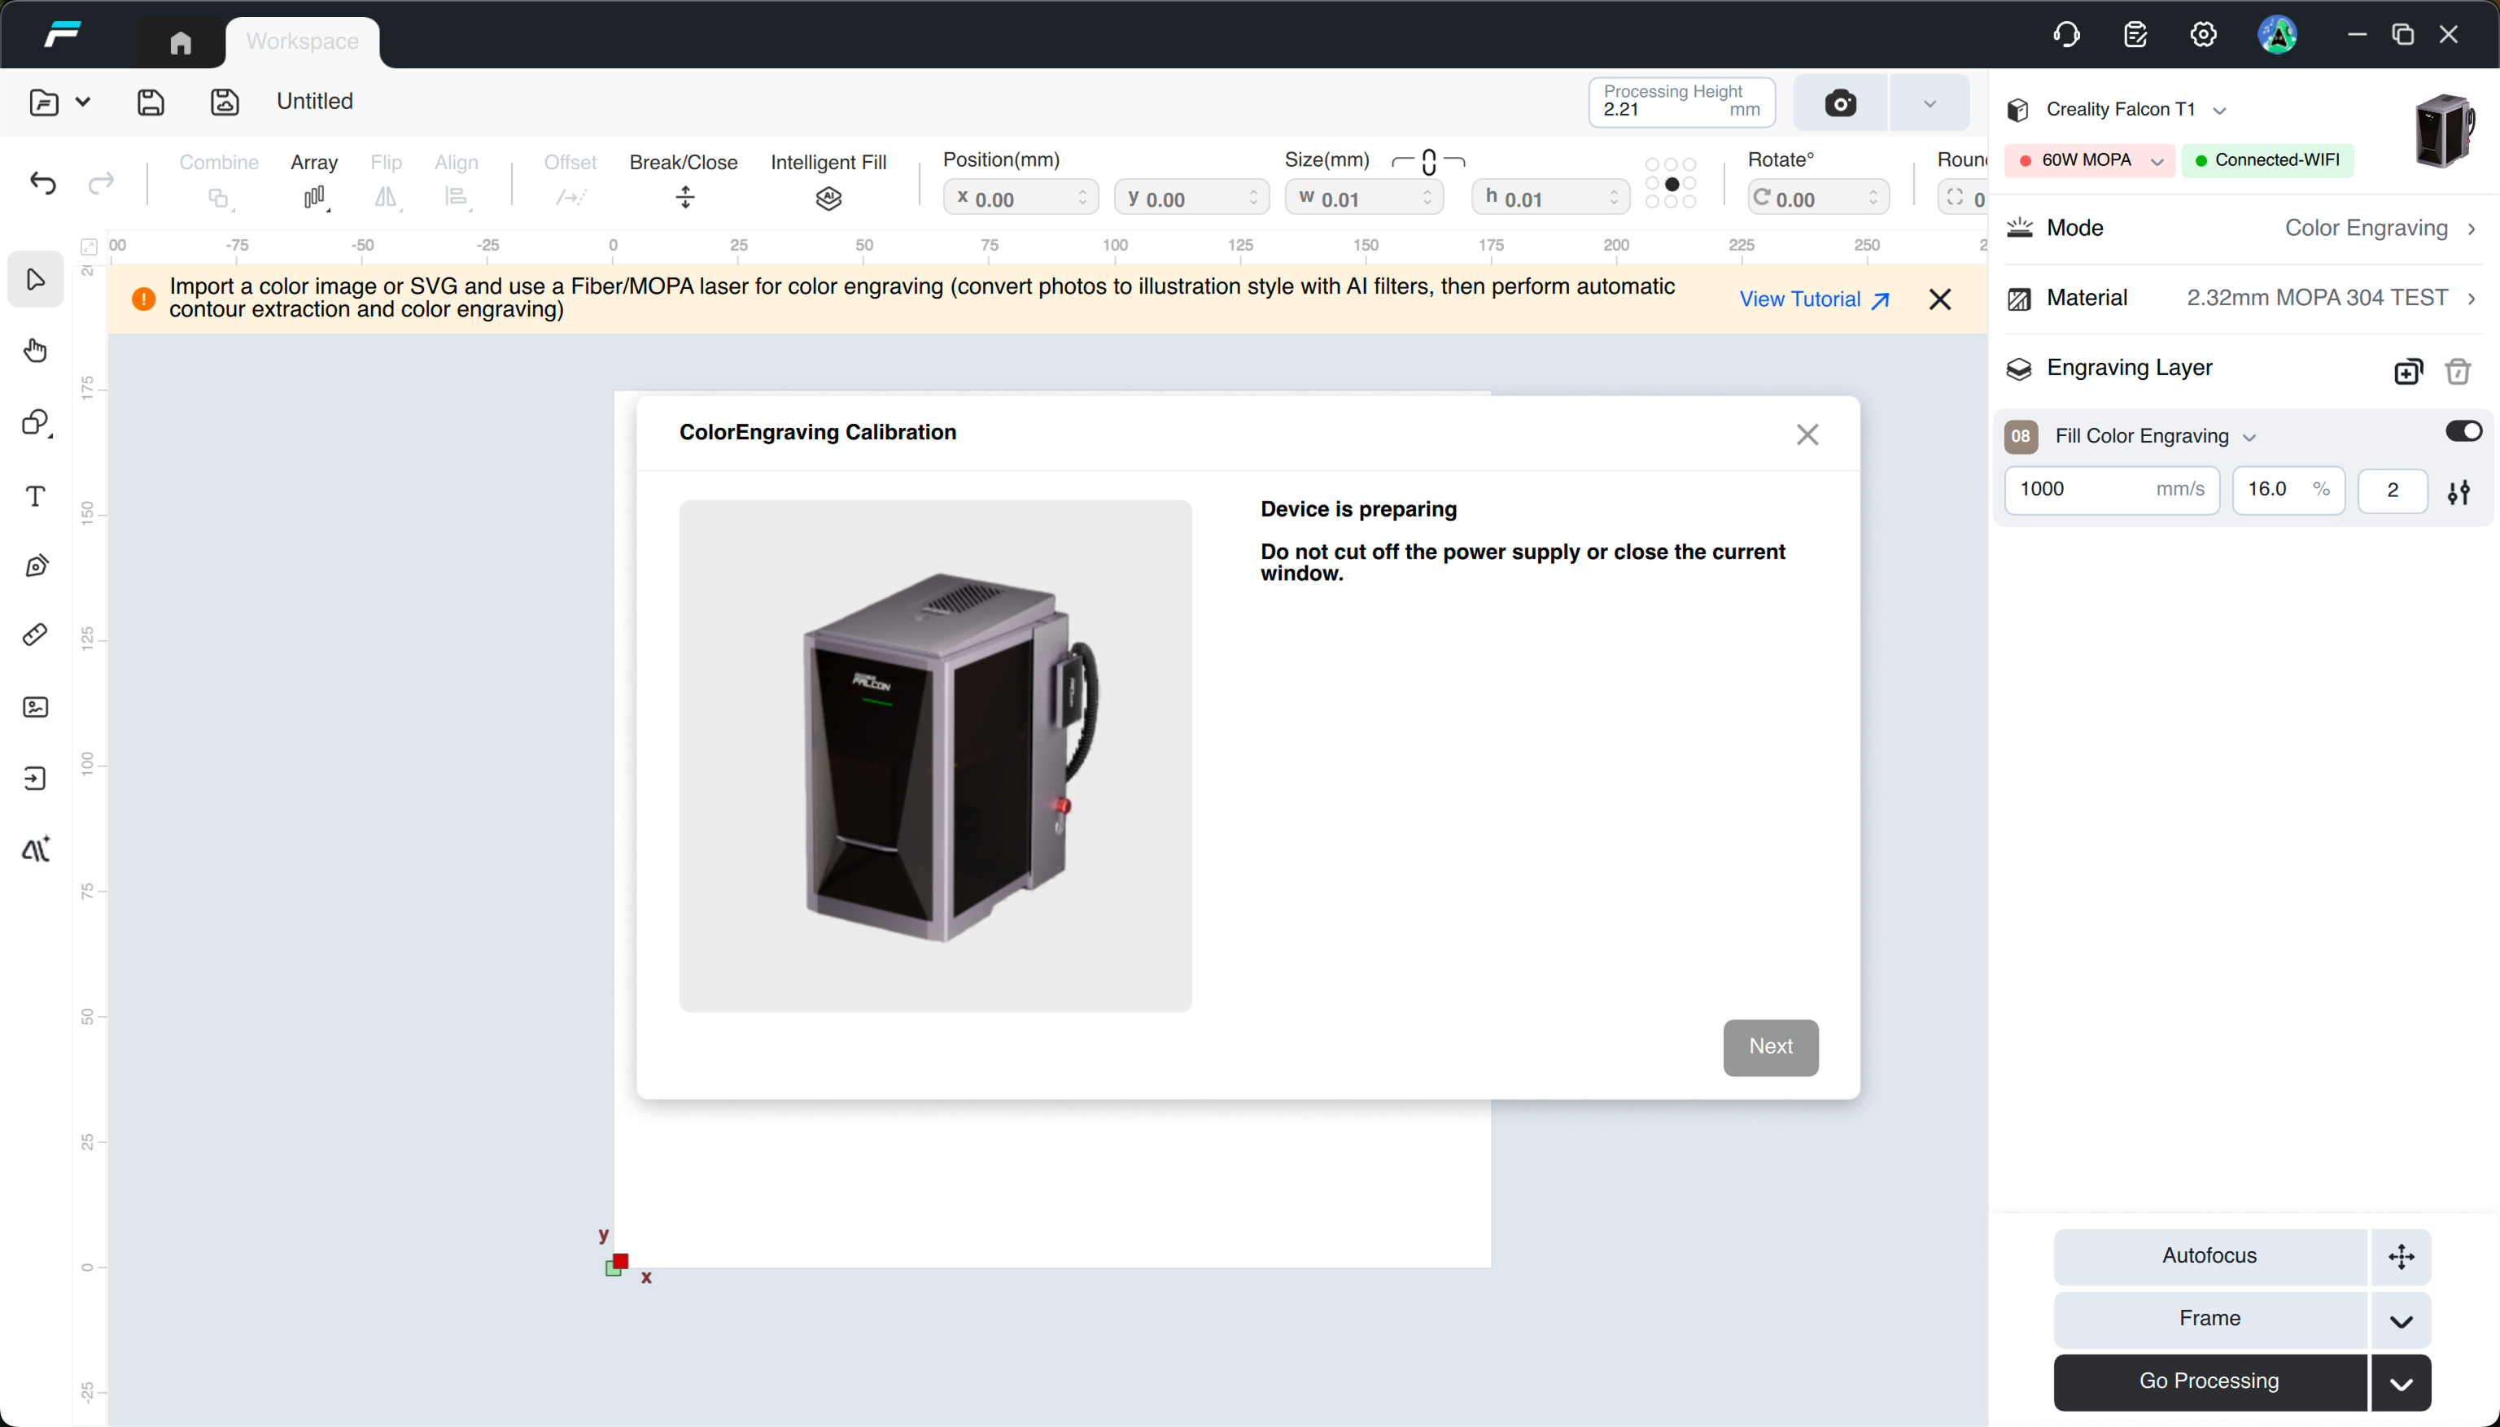Expand the camera options dropdown
Screen dimensions: 2500x1427
click(x=1930, y=103)
